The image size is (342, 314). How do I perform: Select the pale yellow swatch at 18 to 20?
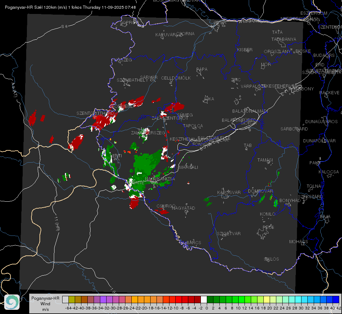point(267,299)
